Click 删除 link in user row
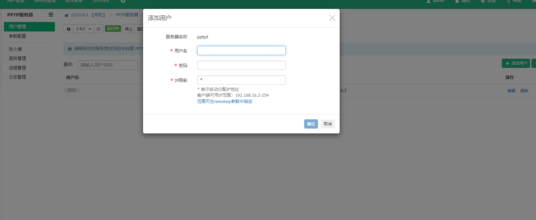Screen dimensions: 536x220 (524, 91)
